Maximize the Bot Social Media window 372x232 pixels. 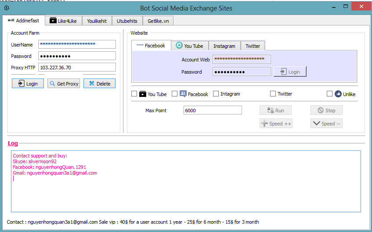point(346,7)
